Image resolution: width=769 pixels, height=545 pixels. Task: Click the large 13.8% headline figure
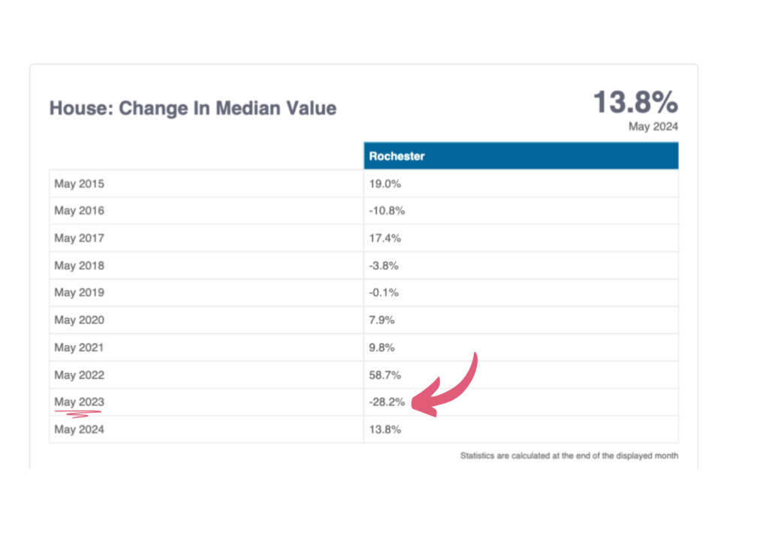click(x=635, y=102)
